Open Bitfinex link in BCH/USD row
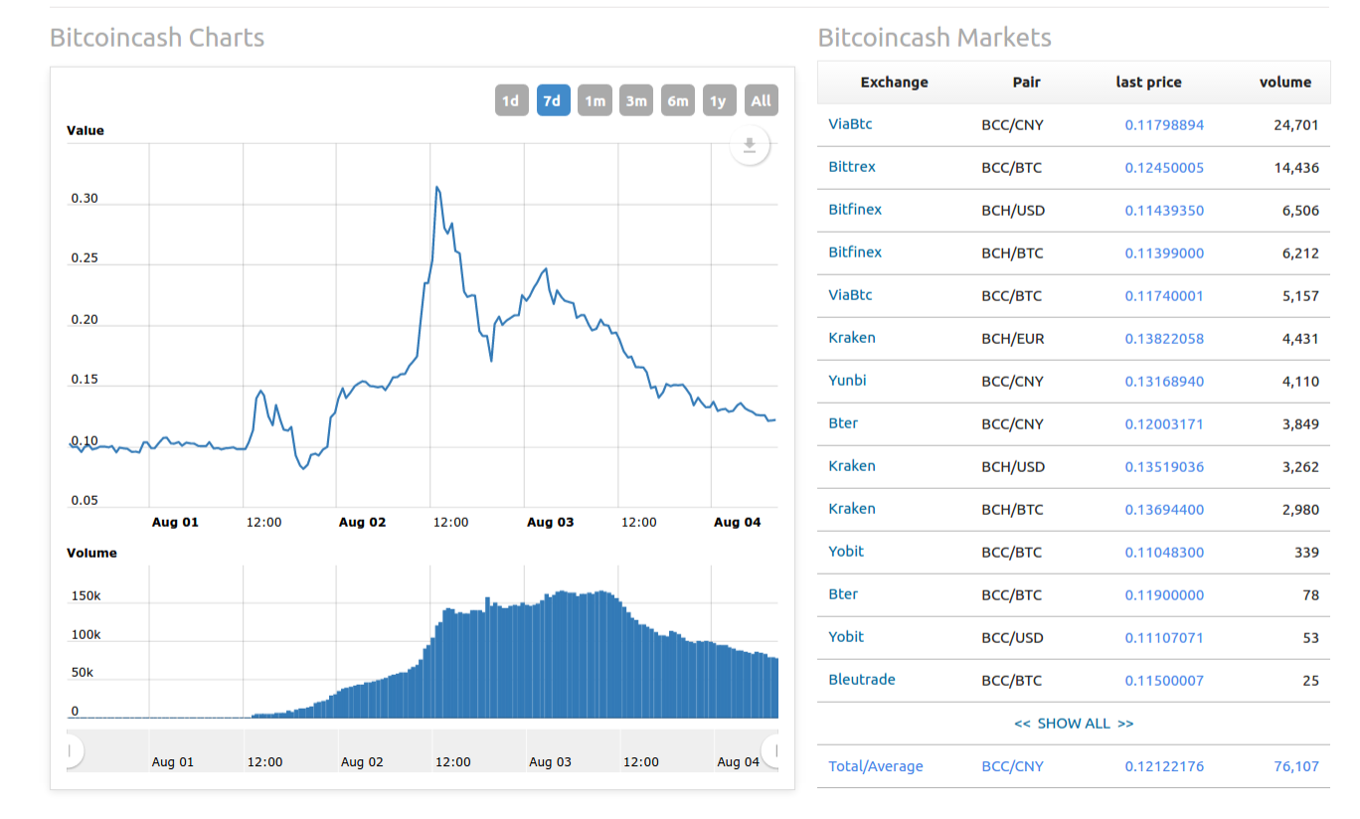The width and height of the screenshot is (1360, 819). (855, 210)
